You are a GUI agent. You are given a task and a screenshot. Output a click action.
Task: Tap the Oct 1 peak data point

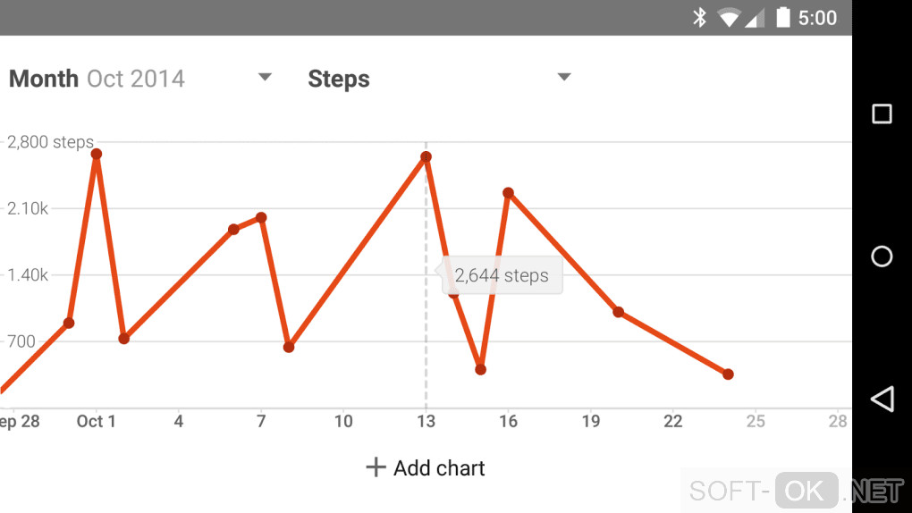(x=97, y=154)
